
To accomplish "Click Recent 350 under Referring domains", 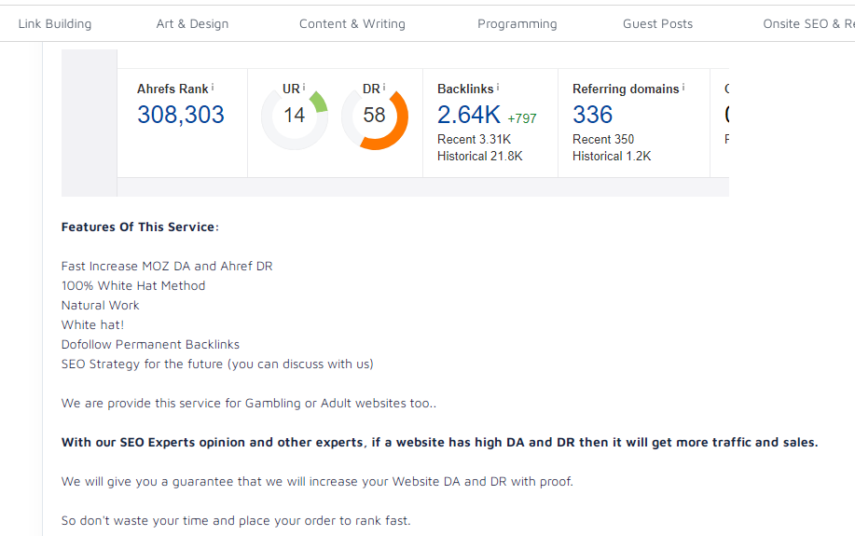I will tap(603, 140).
